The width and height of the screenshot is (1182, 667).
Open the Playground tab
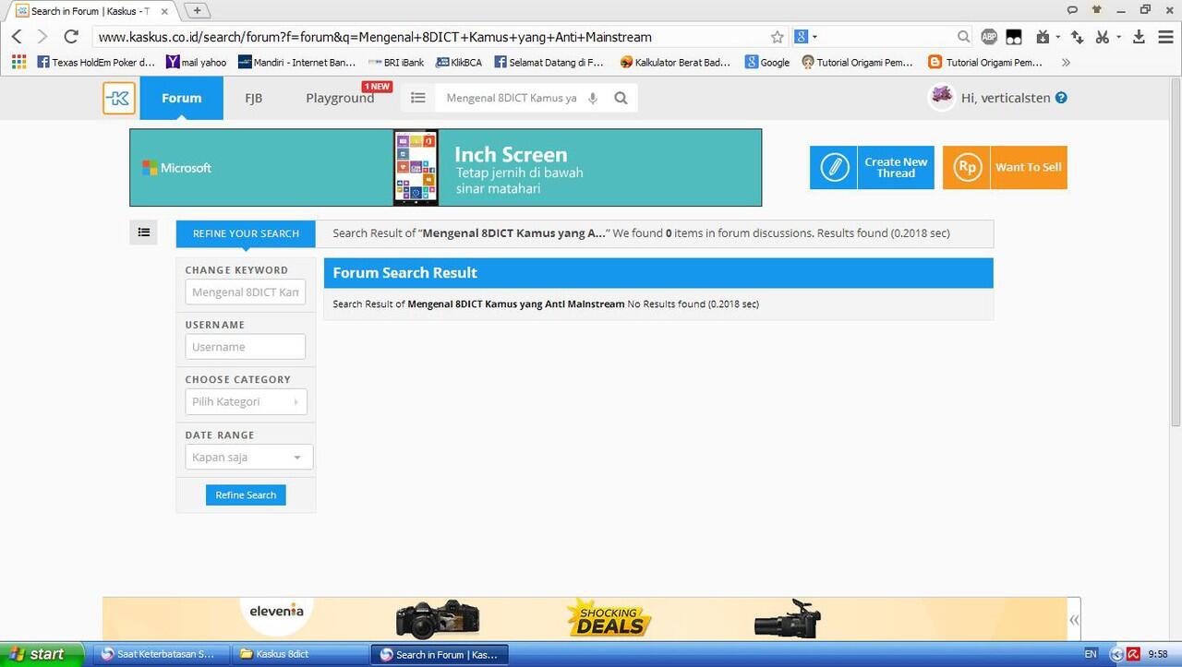(340, 98)
